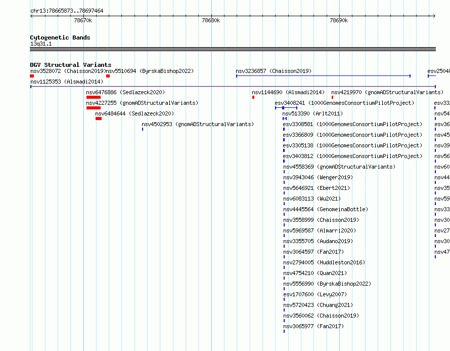The image size is (450, 351).
Task: Click the 78670k ruler tick label
Action: coord(83,20)
